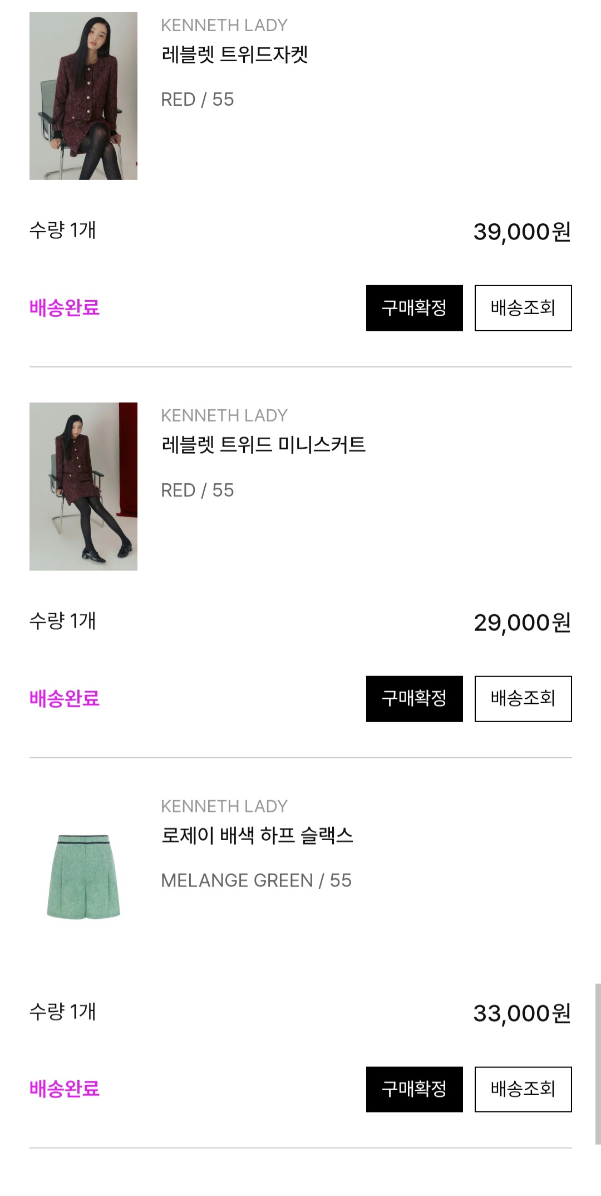Screen dimensions: 601x1196
Task: Track delivery (배송조회) for the 미니스커트
Action: coord(523,699)
